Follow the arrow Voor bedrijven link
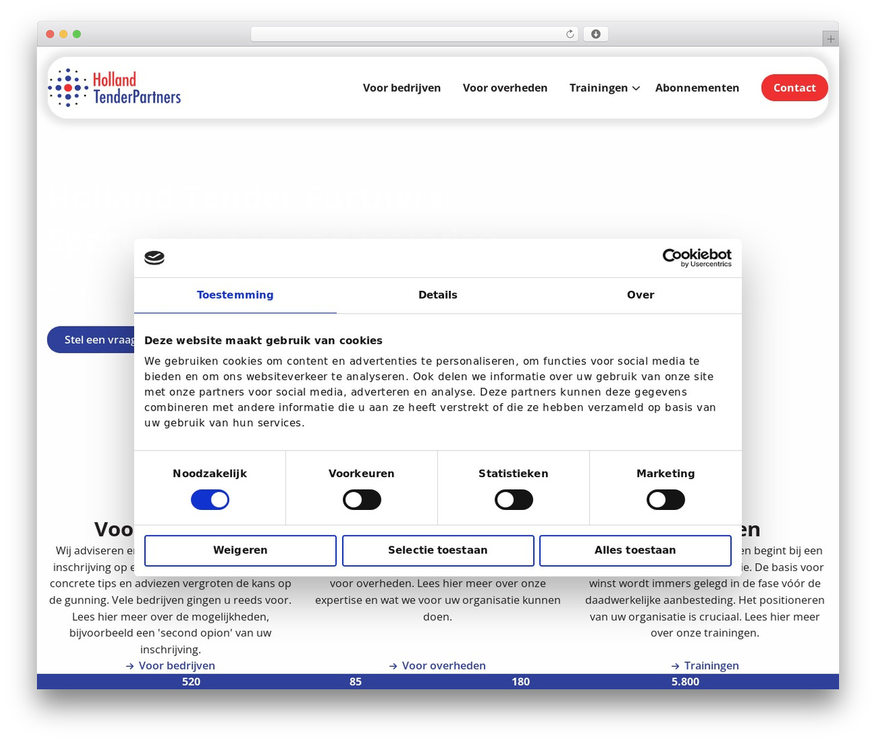Image resolution: width=876 pixels, height=742 pixels. pos(170,665)
